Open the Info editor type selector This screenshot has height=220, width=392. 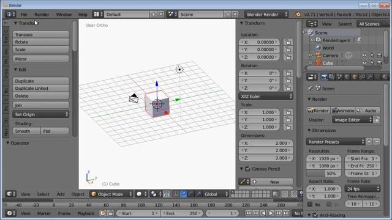click(10, 14)
